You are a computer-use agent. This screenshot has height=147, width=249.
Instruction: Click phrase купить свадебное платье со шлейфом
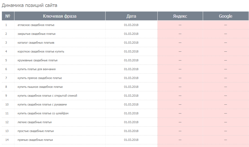43,113
